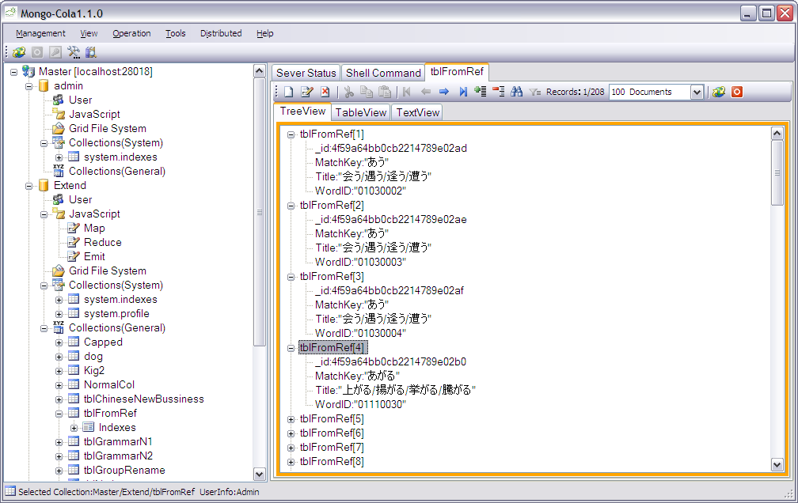Image resolution: width=798 pixels, height=503 pixels.
Task: Click the refresh connection globe icon in main toolbar
Action: tap(19, 52)
